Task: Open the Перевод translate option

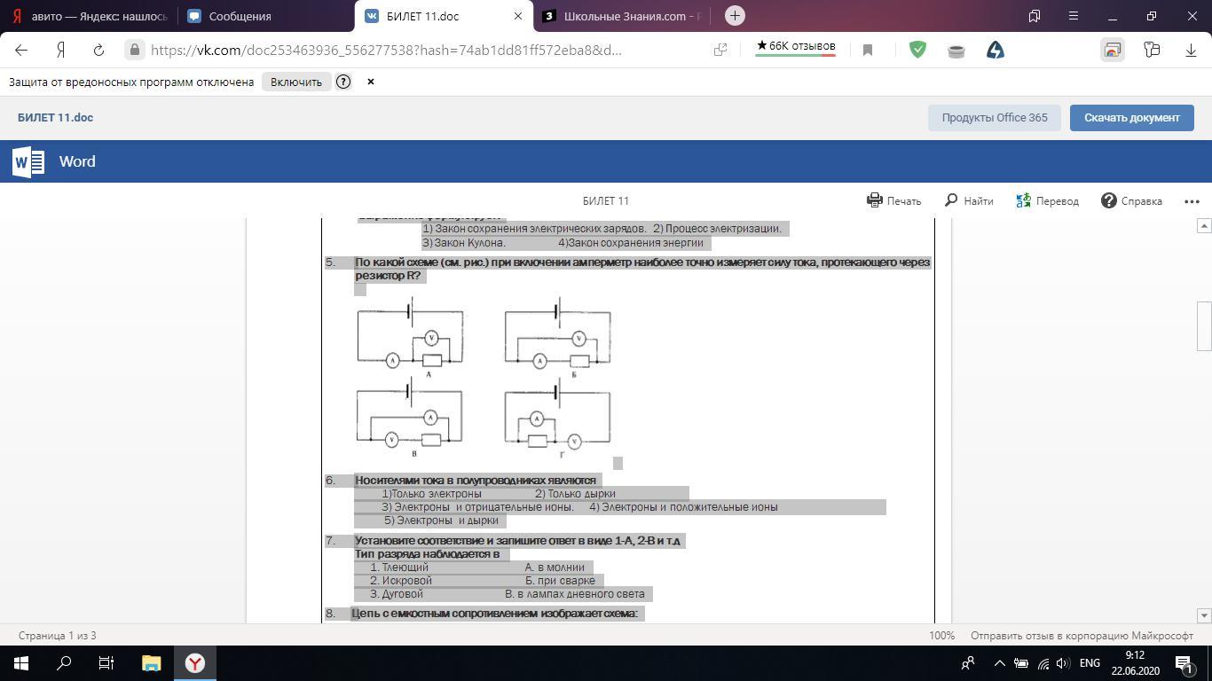Action: pos(1047,200)
